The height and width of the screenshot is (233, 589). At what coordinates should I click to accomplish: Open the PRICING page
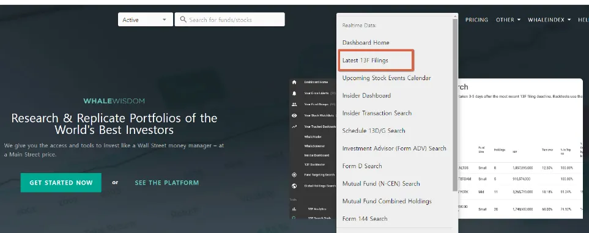pyautogui.click(x=476, y=20)
